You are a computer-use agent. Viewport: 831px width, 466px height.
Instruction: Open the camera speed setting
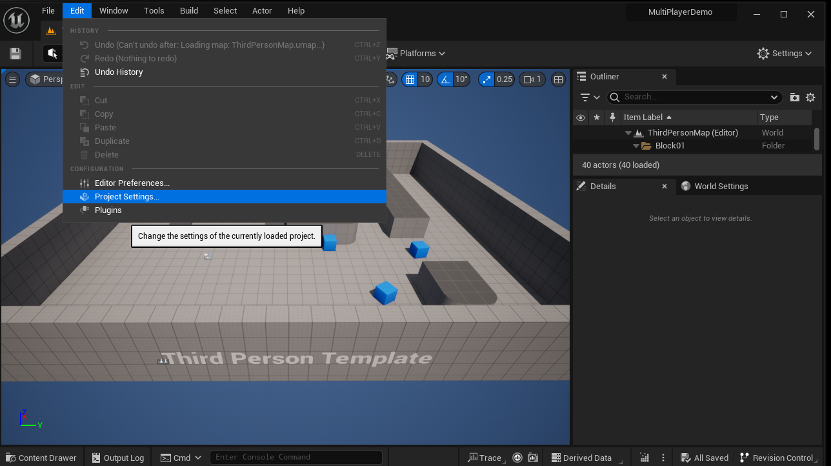click(x=532, y=79)
